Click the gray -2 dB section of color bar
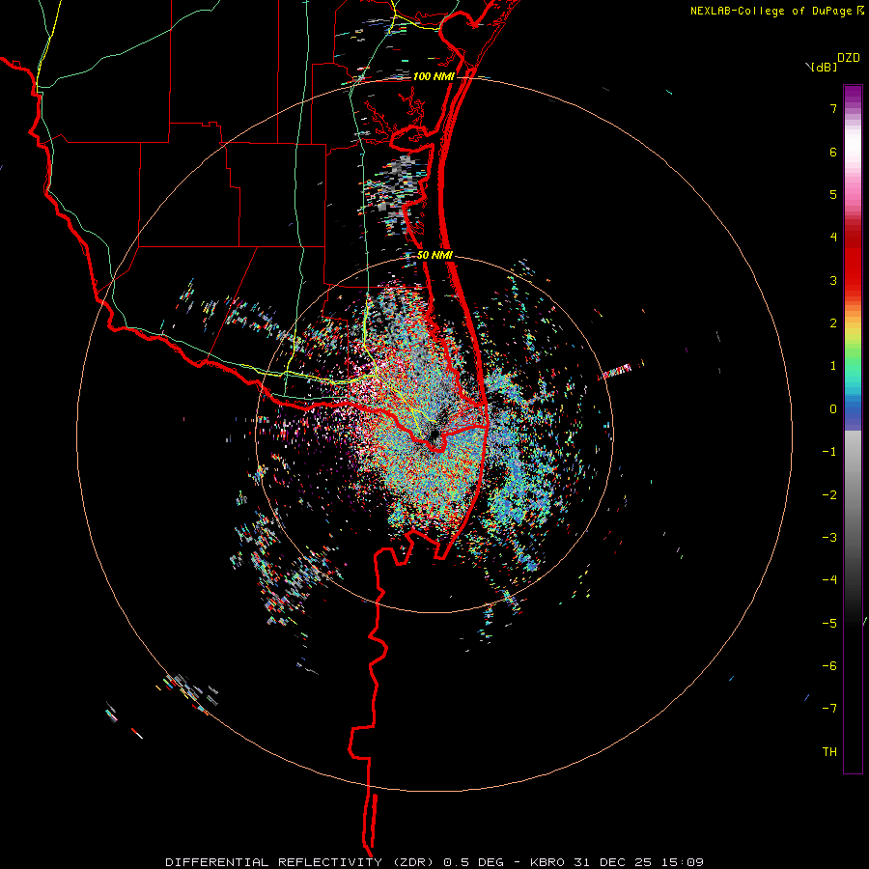869x869 pixels. pos(853,495)
